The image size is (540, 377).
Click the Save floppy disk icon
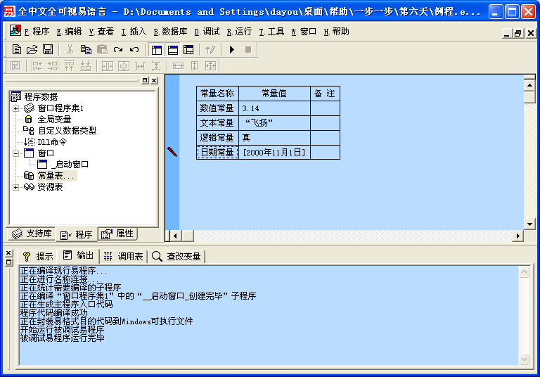pos(48,50)
